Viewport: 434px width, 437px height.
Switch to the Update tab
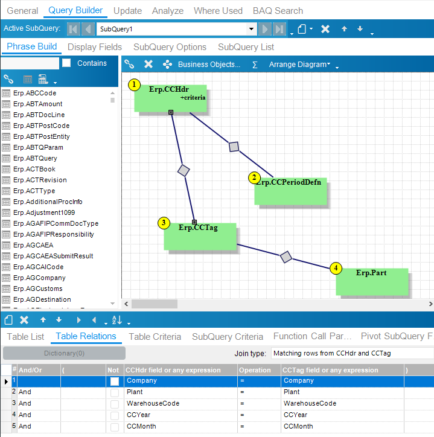pos(127,11)
